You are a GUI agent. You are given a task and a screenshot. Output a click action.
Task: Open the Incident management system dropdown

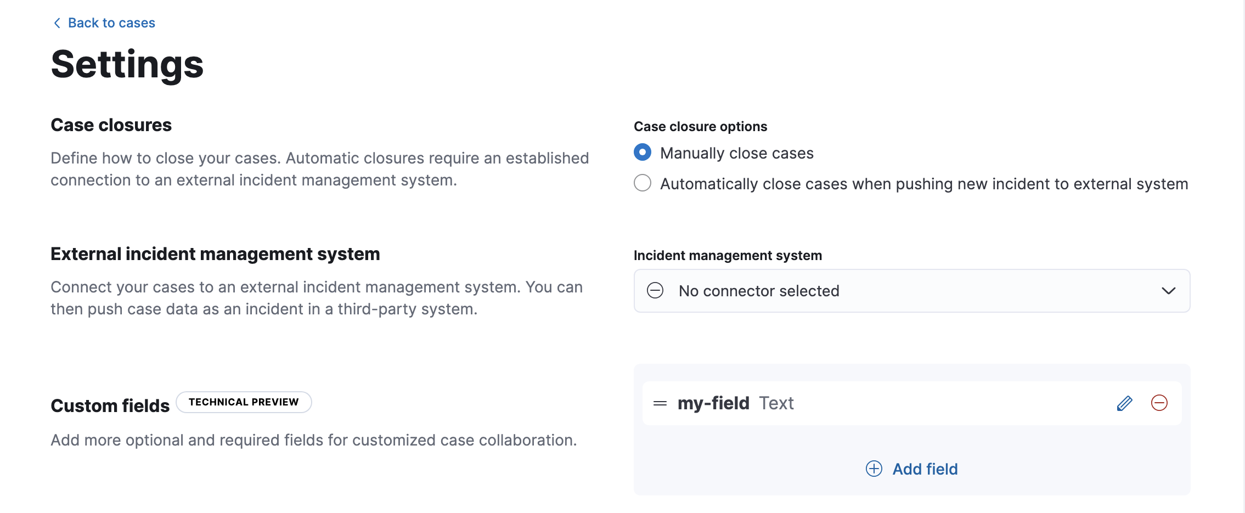tap(911, 291)
